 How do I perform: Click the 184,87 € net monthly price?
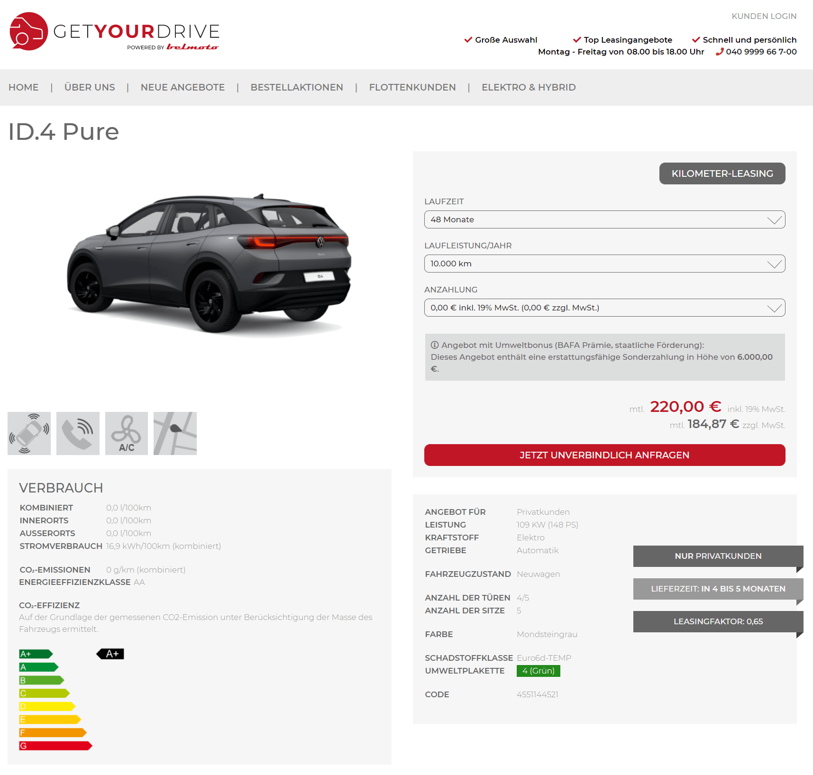point(713,424)
